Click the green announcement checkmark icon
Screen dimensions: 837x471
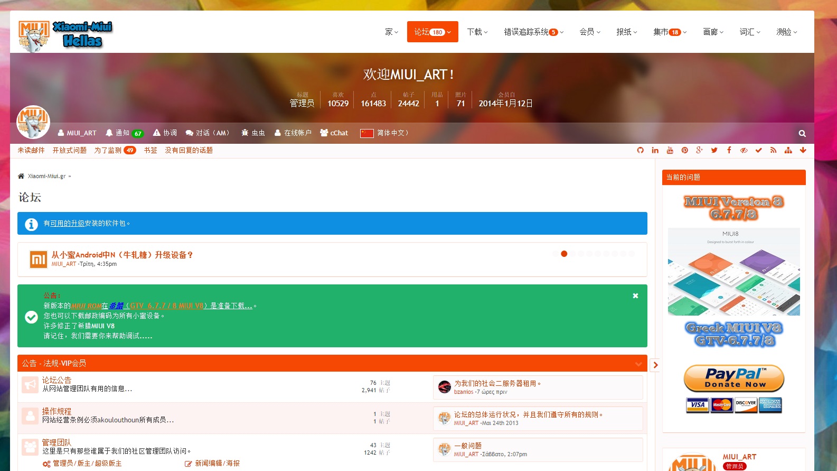coord(31,317)
